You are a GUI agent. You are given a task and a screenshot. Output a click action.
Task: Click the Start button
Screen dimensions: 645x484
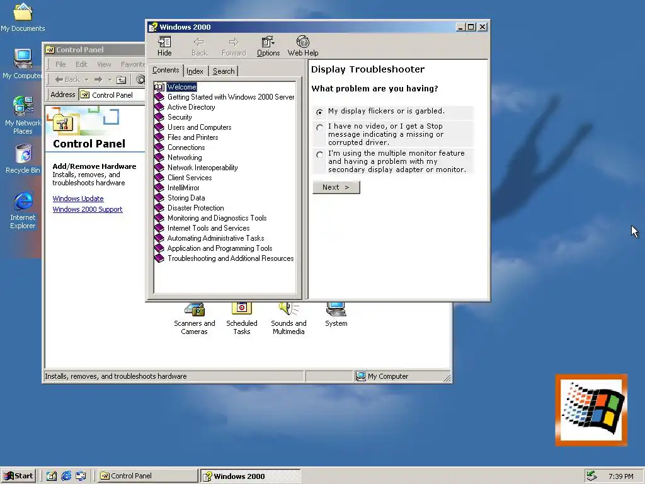[18, 476]
